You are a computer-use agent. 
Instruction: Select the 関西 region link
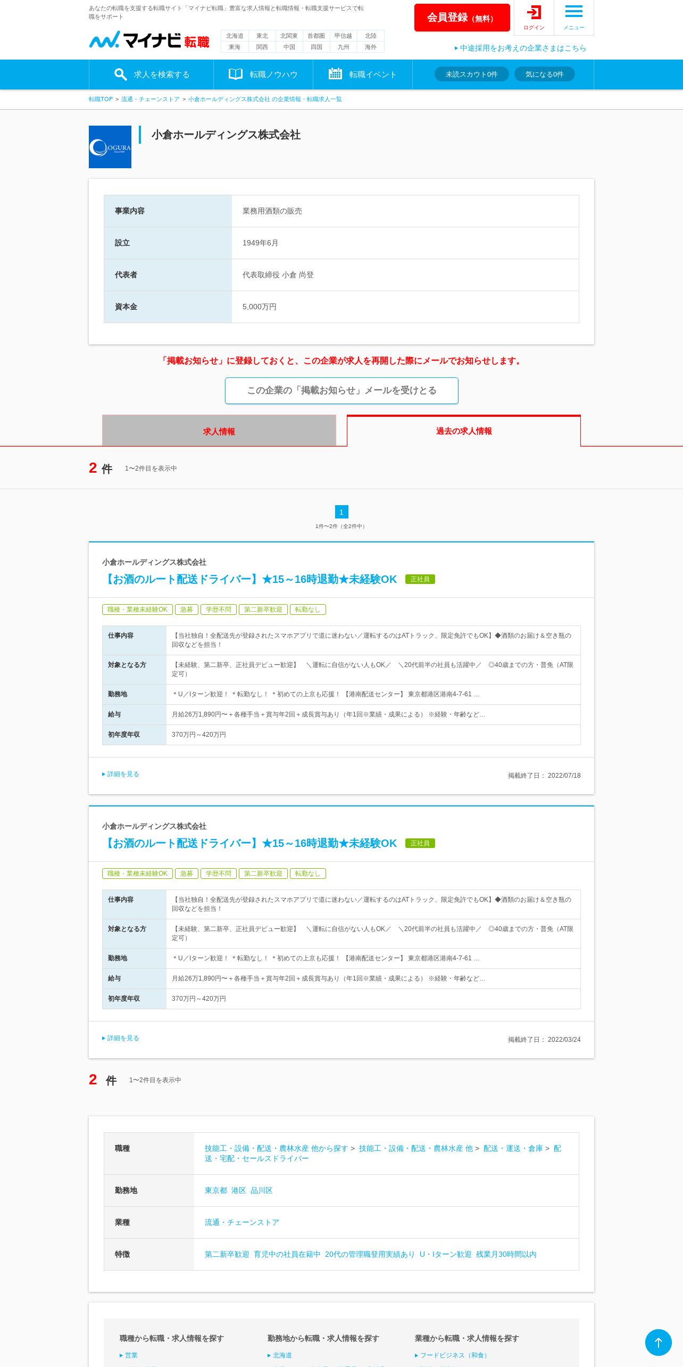coord(262,47)
